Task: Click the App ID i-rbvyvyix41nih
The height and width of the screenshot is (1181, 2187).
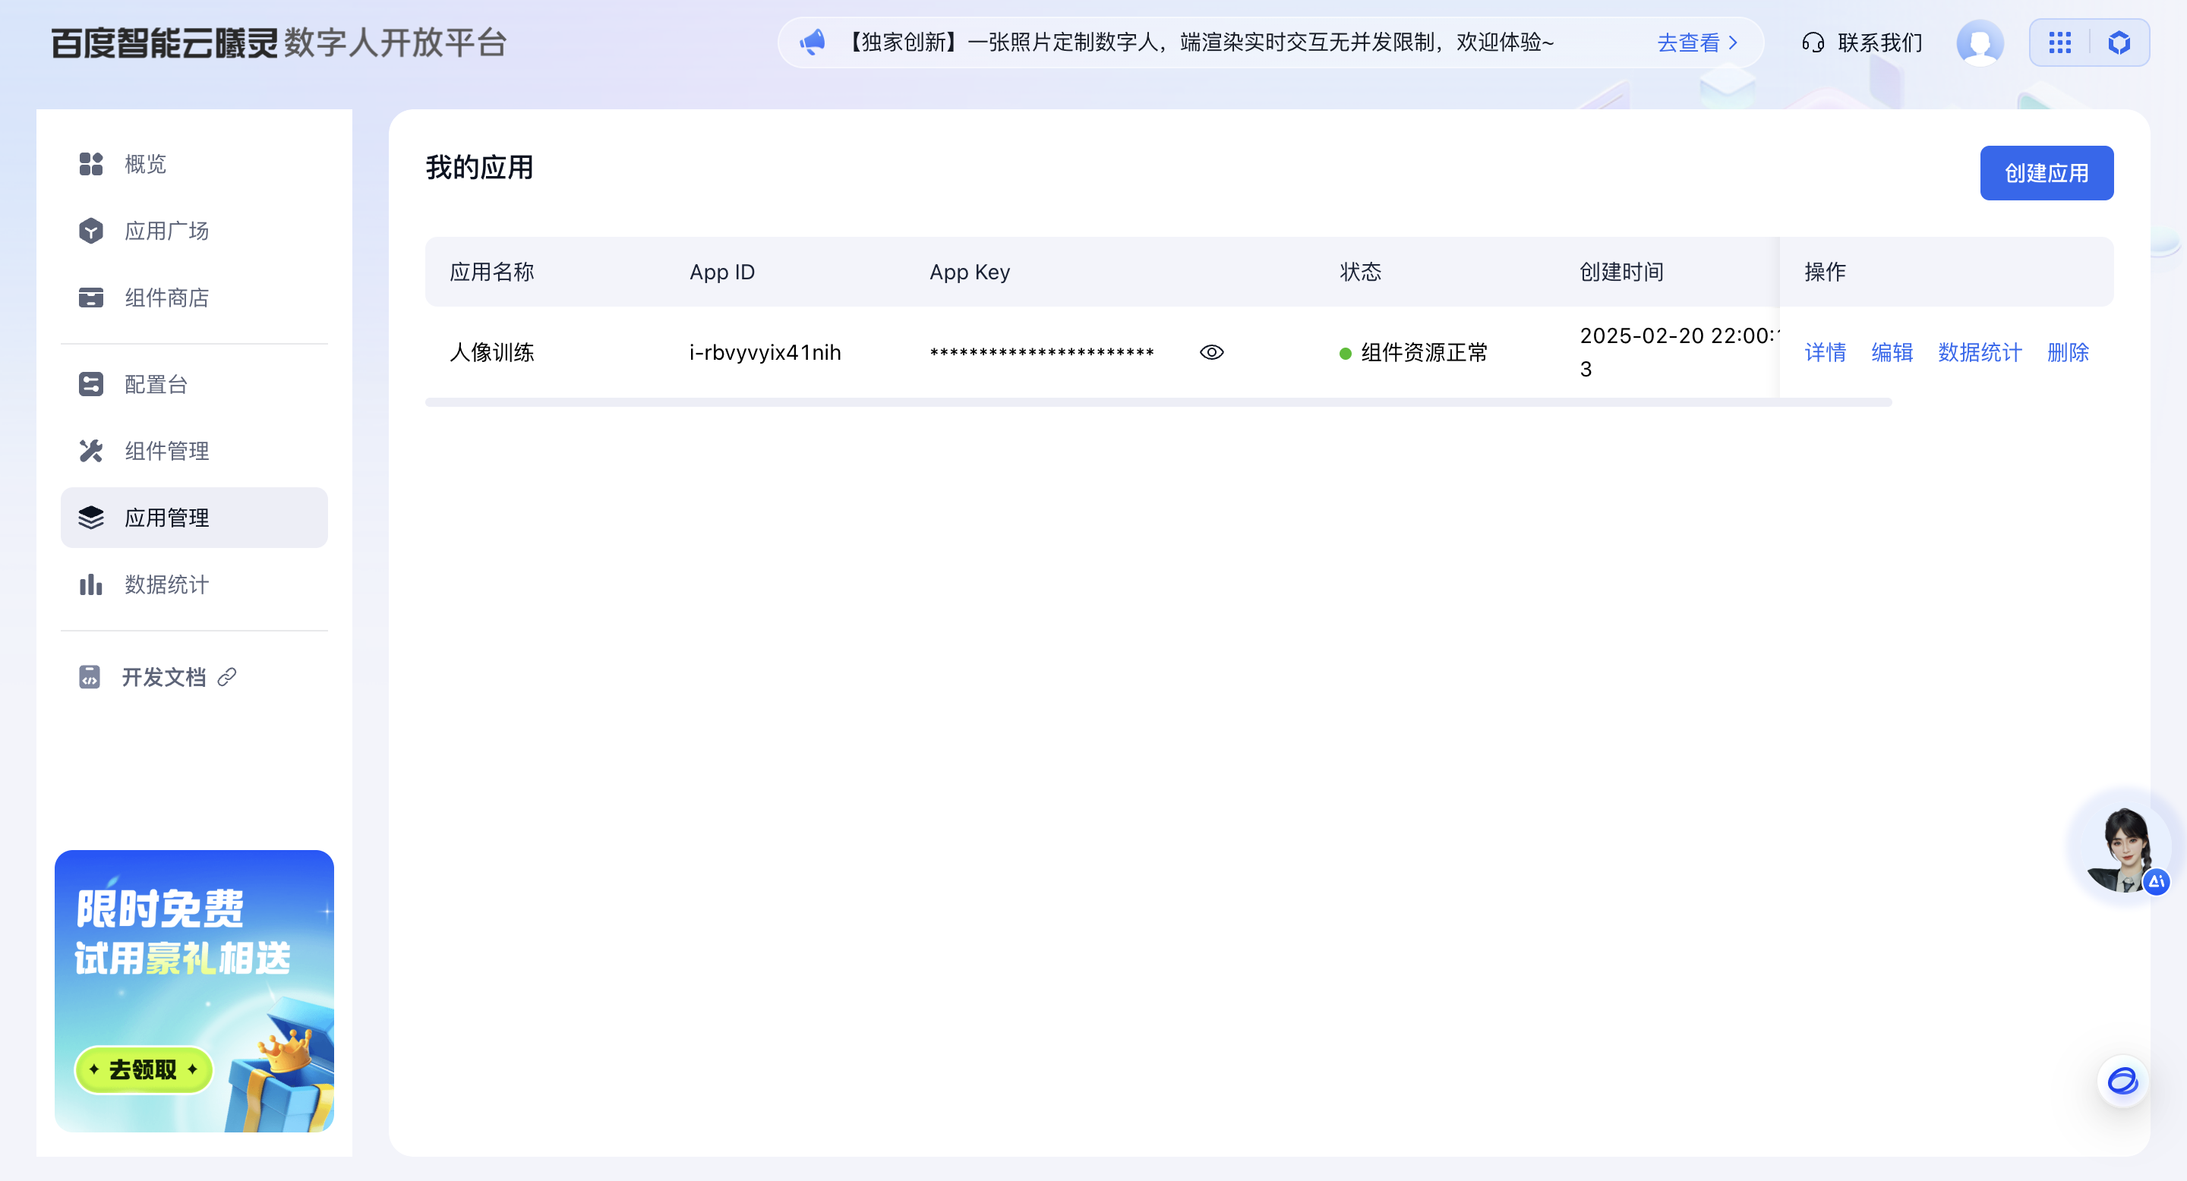Action: [765, 352]
